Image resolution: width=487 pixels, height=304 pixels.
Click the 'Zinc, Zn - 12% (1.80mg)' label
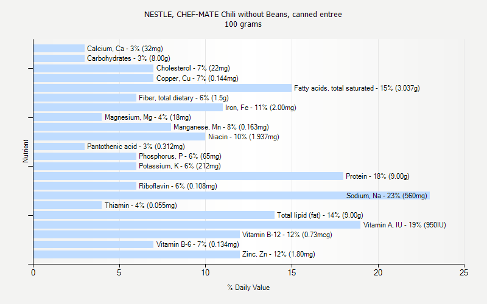(279, 254)
